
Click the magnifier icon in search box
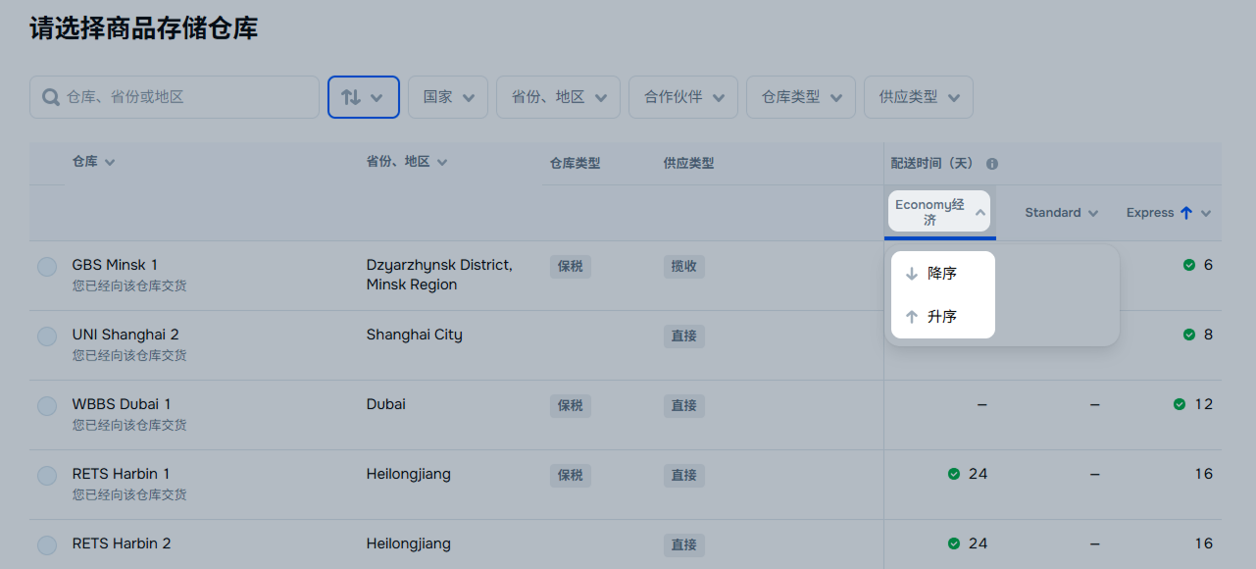[x=50, y=97]
